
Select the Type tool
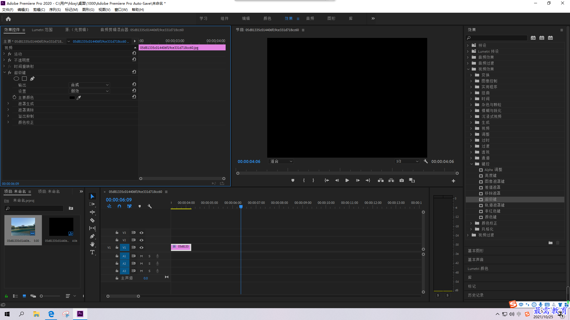pos(92,252)
